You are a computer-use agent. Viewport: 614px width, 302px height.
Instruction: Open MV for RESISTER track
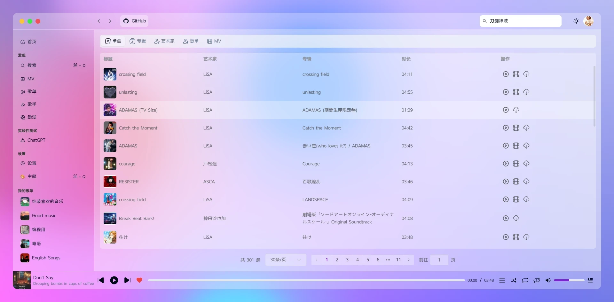[x=516, y=182]
